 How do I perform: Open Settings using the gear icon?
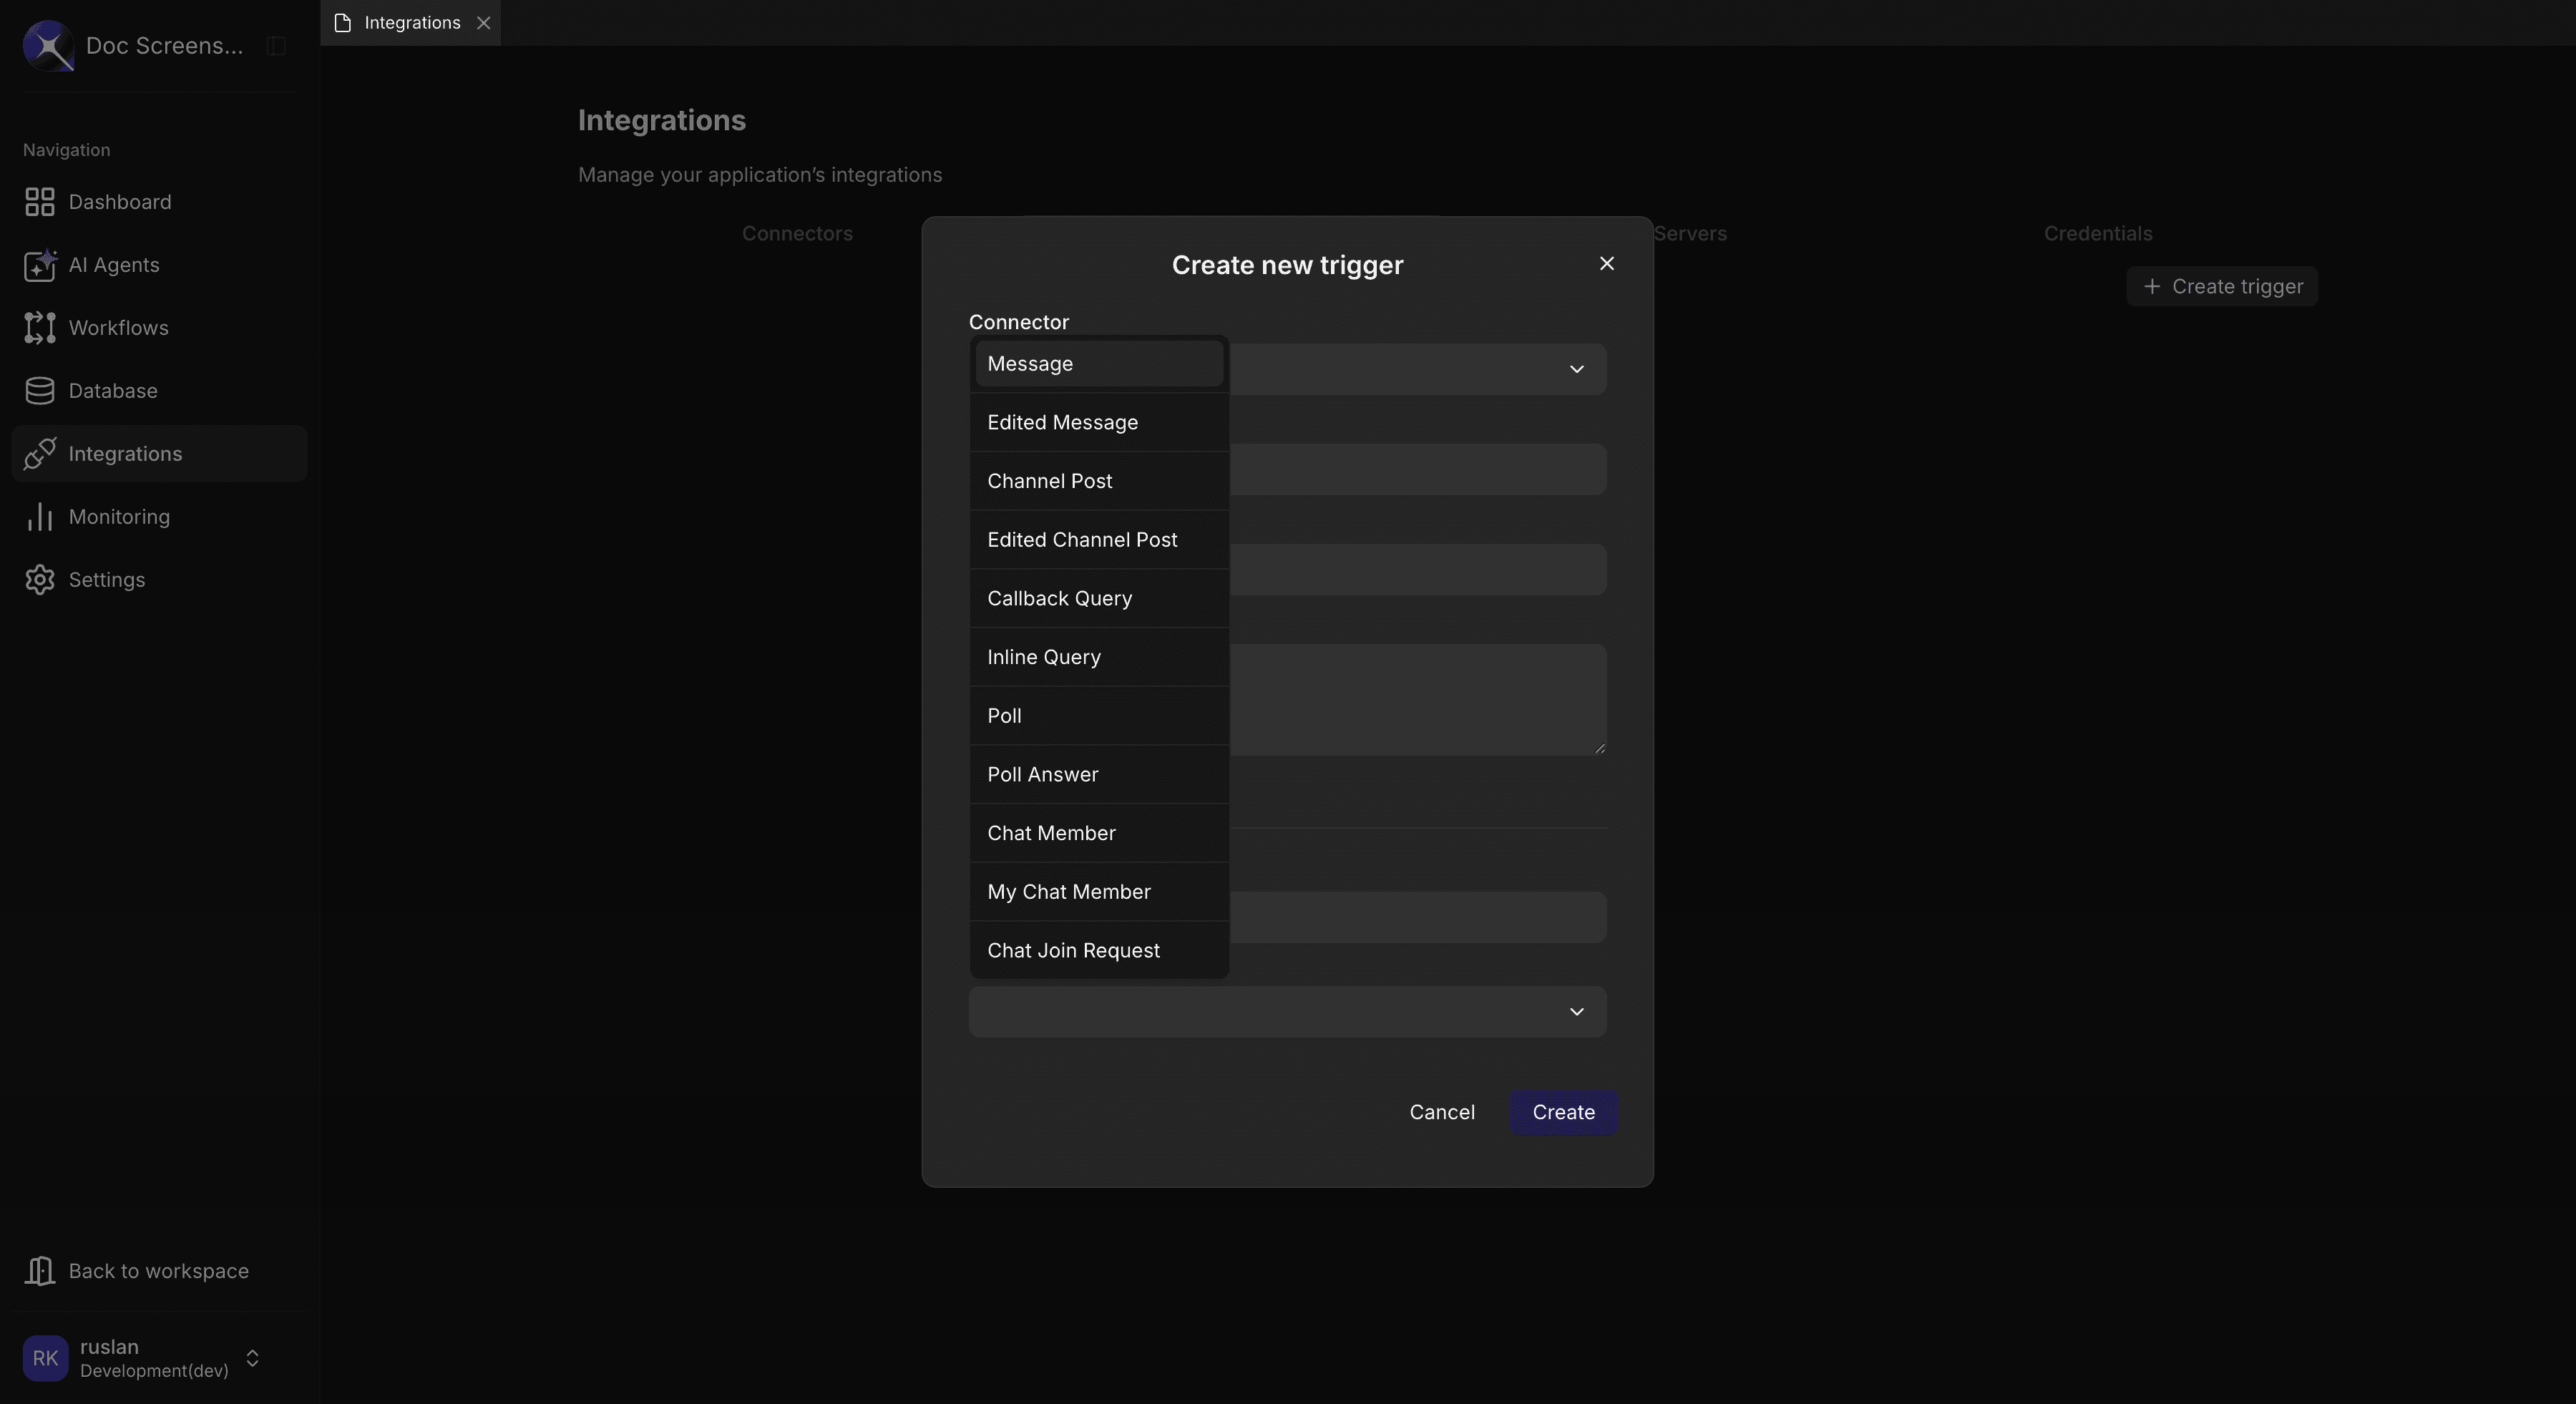tap(39, 579)
